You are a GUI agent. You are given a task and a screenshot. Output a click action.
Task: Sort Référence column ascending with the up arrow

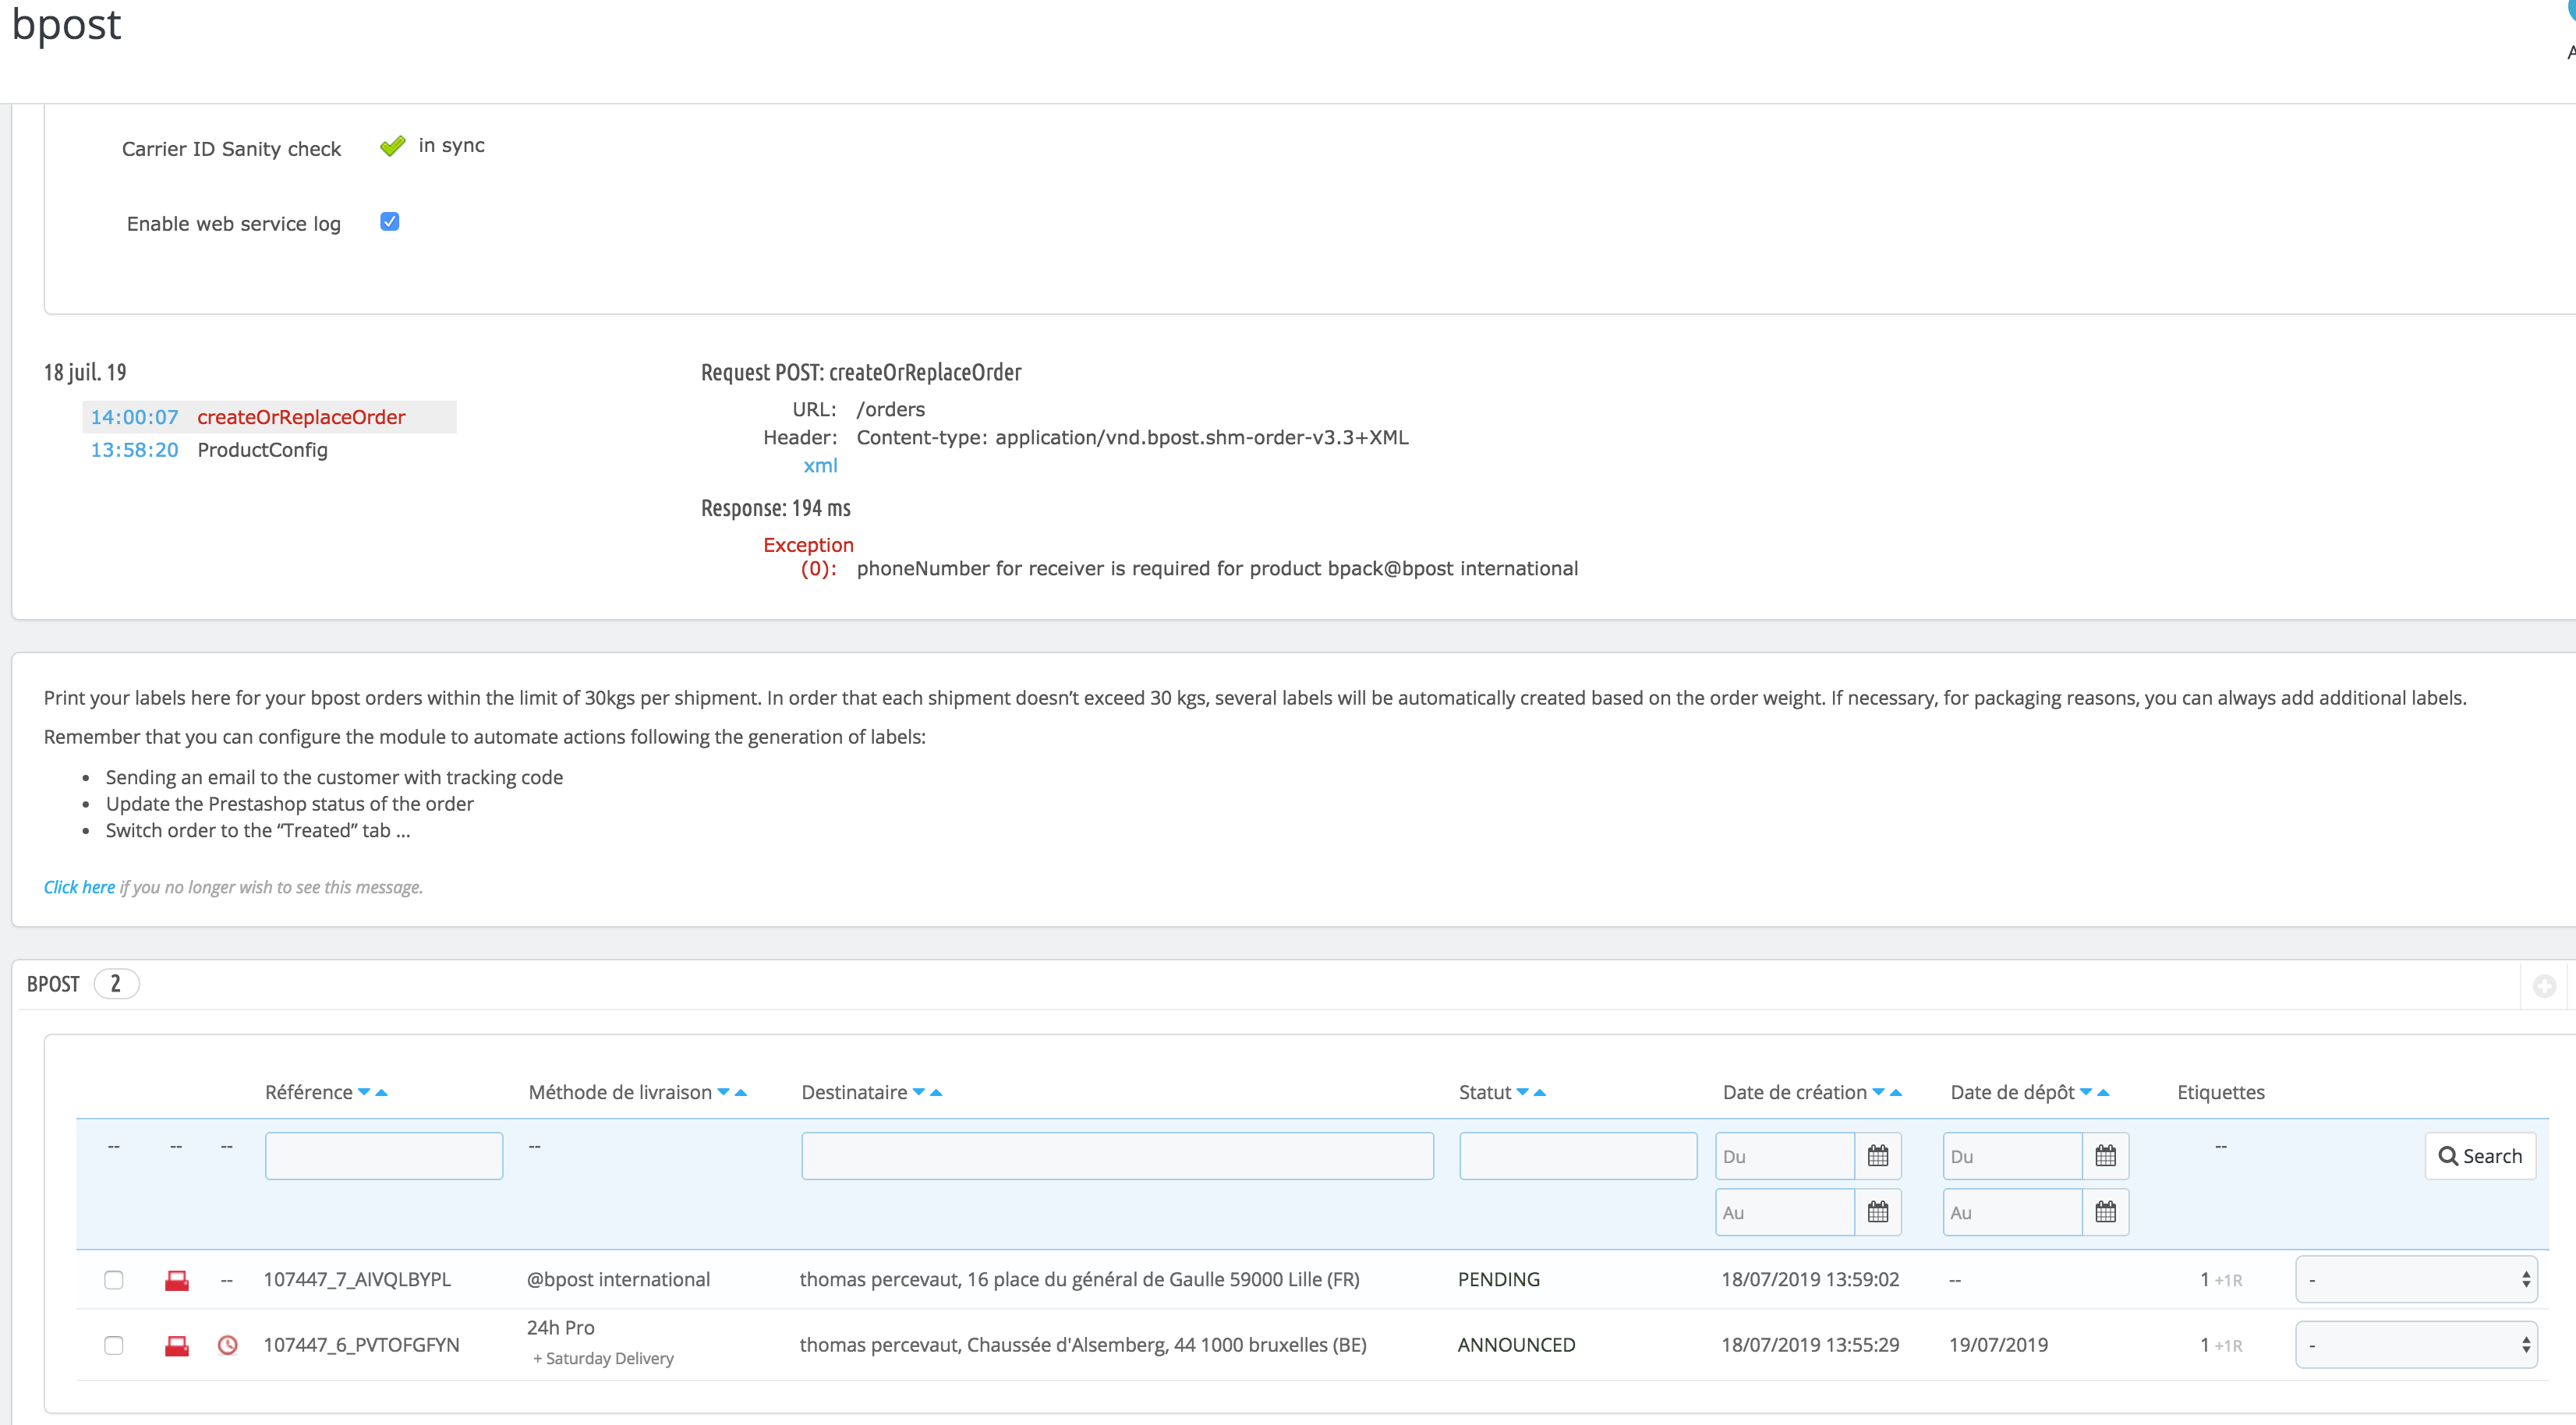[x=382, y=1093]
